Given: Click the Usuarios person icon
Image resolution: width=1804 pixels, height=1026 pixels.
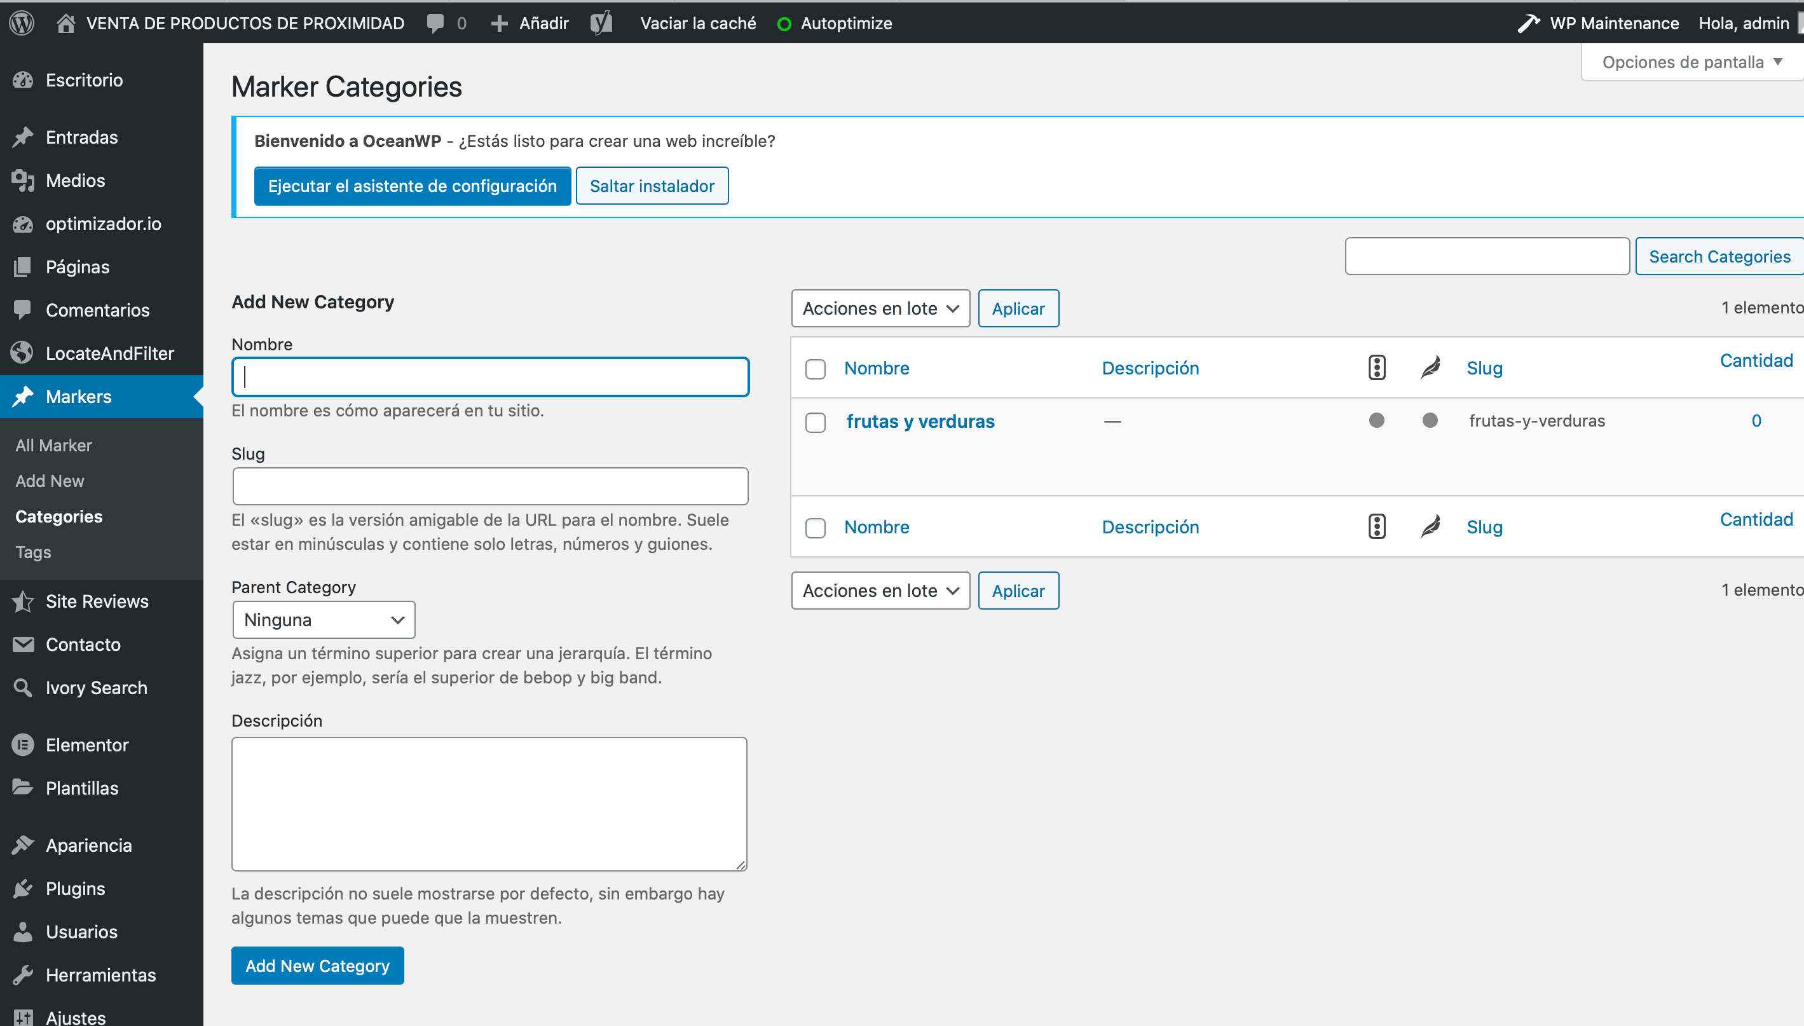Looking at the screenshot, I should click(24, 931).
